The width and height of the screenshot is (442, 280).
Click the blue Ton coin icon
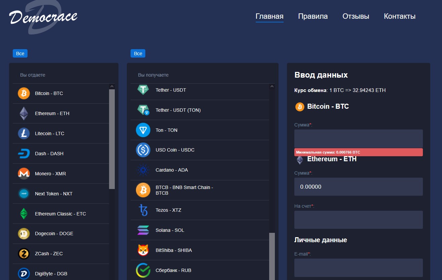coord(143,130)
